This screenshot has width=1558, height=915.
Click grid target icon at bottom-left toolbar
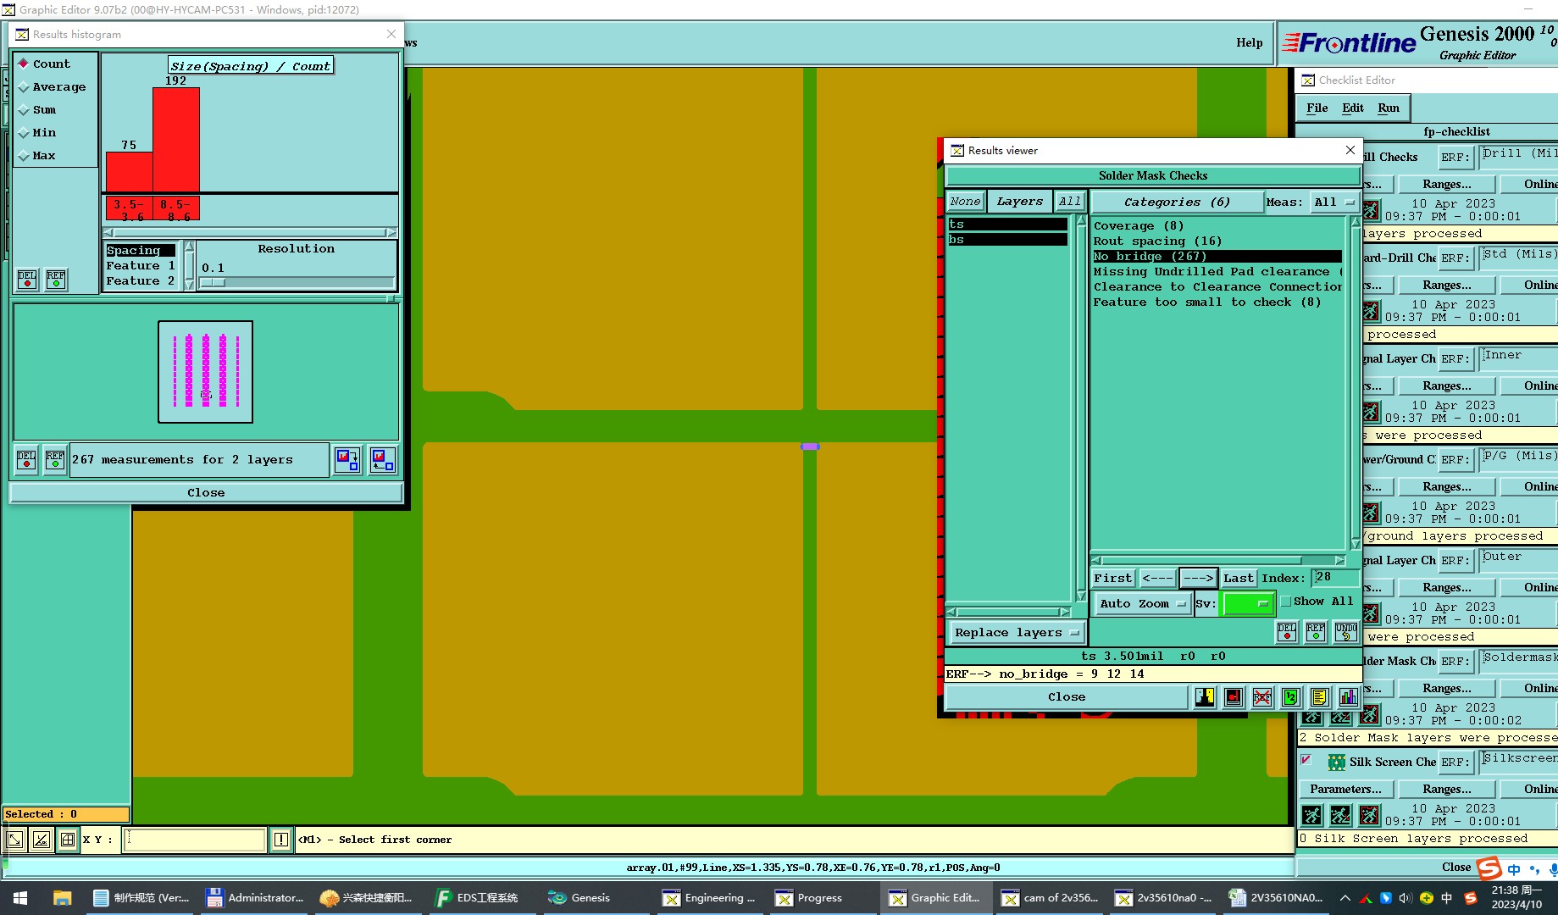(68, 840)
